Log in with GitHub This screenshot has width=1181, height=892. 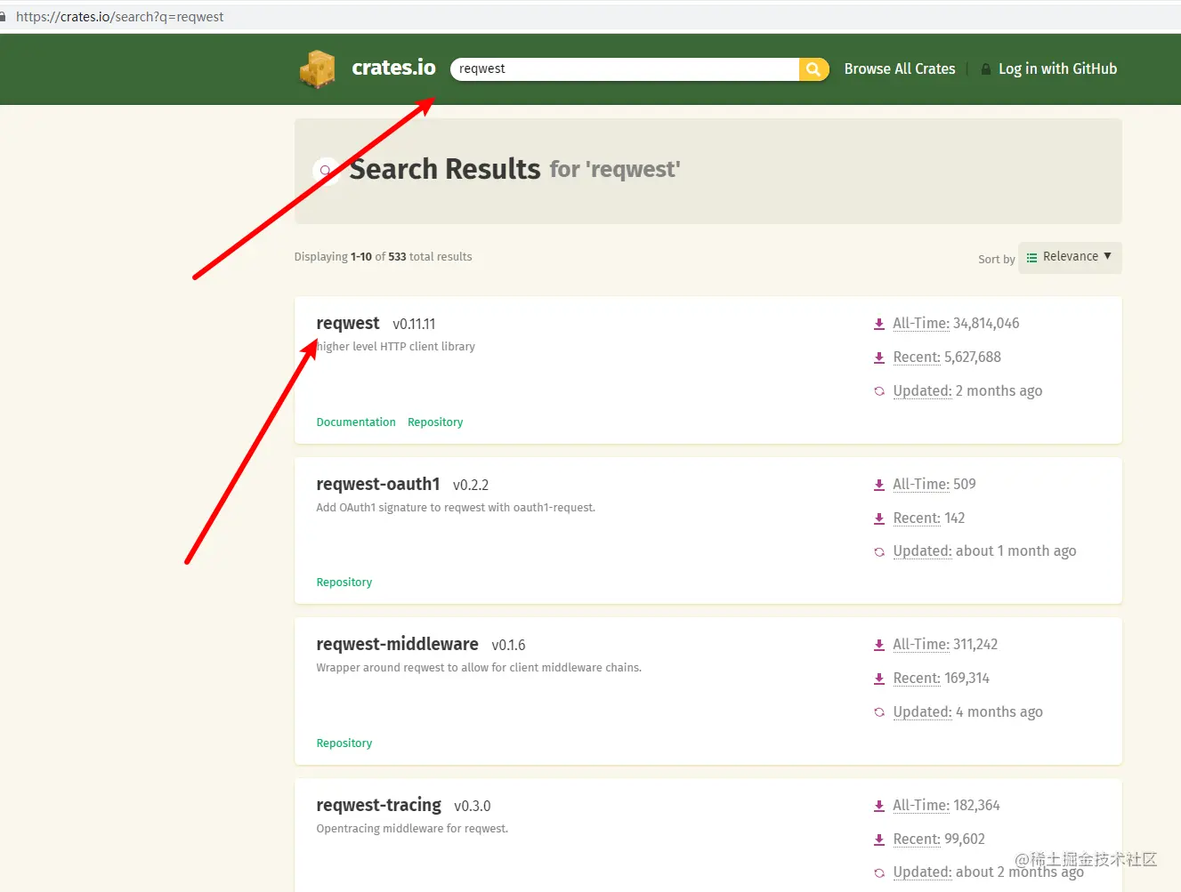[x=1057, y=68]
